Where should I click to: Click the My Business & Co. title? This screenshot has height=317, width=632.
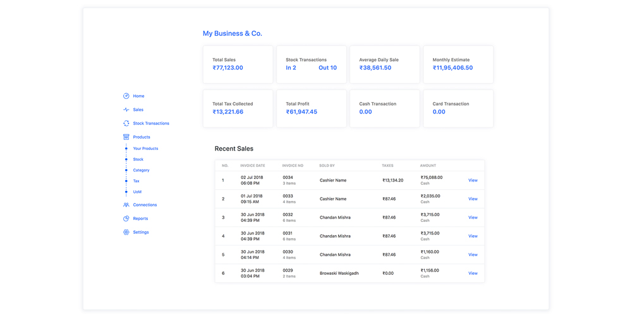click(232, 33)
